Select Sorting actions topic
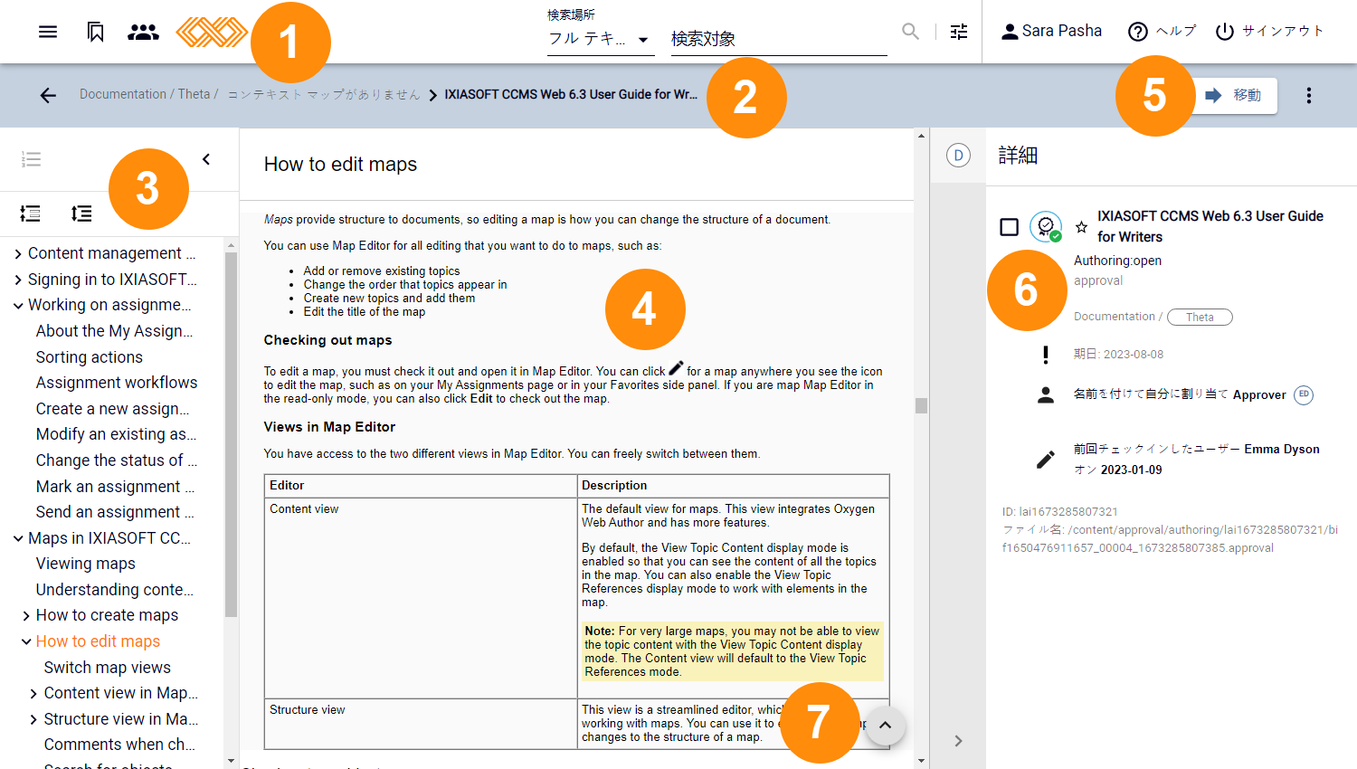This screenshot has width=1357, height=769. [90, 357]
